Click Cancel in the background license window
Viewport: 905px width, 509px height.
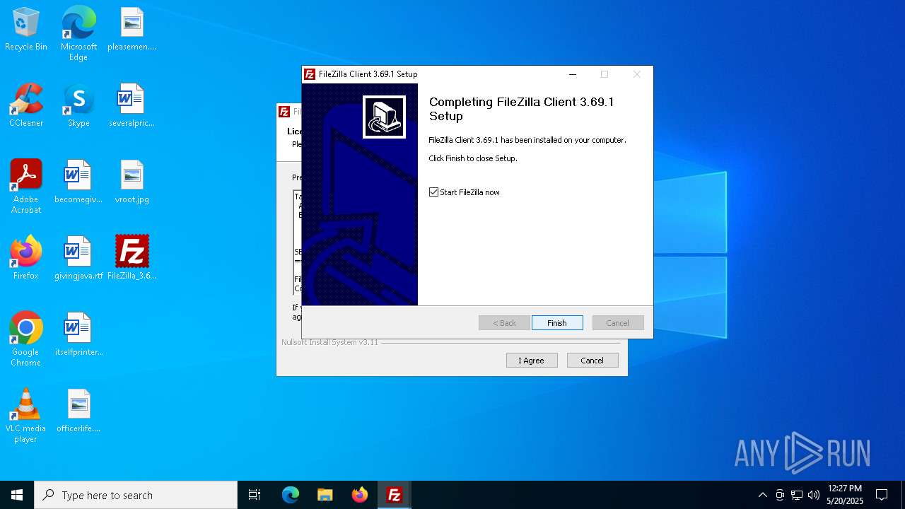tap(592, 361)
